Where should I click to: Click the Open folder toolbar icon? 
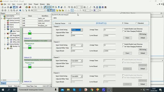(x=5, y=7)
